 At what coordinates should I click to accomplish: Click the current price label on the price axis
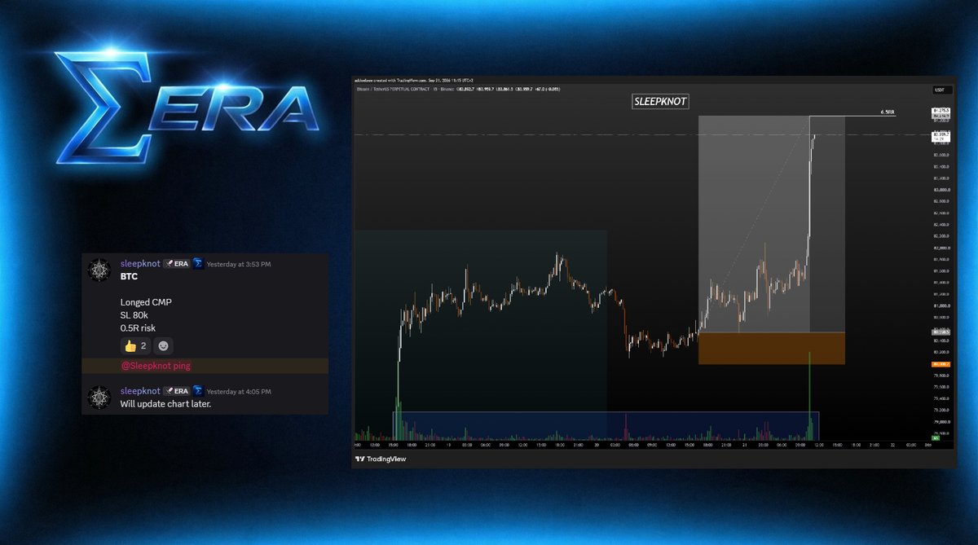941,137
